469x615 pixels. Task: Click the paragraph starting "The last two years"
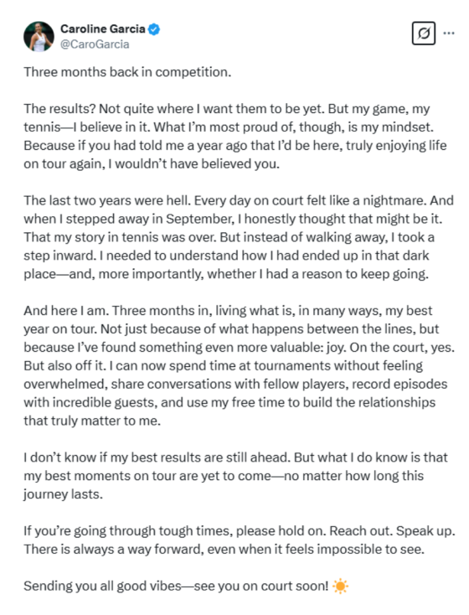239,237
